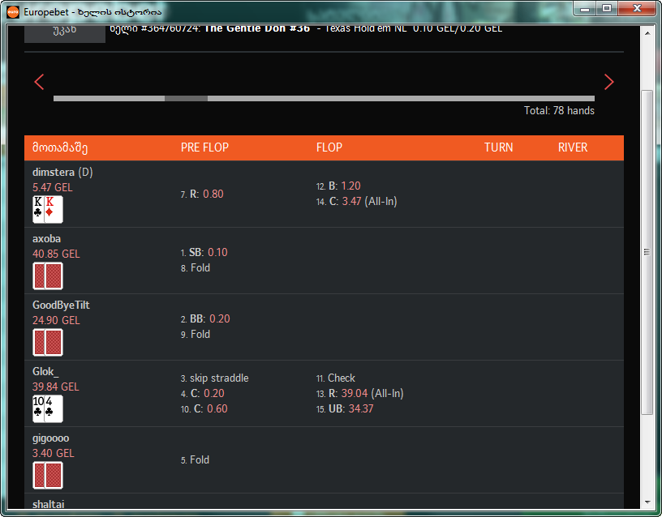Click dimstera's stack 5.47 GEL
This screenshot has width=662, height=517.
[x=53, y=188]
